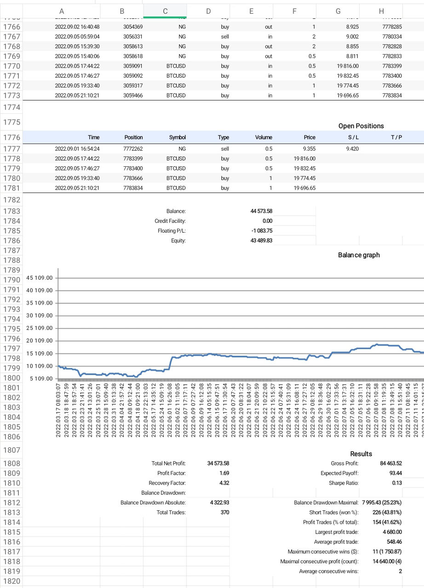Viewport: 424px width, 588px height.
Task: Select row 1783 header number
Action: point(11,211)
